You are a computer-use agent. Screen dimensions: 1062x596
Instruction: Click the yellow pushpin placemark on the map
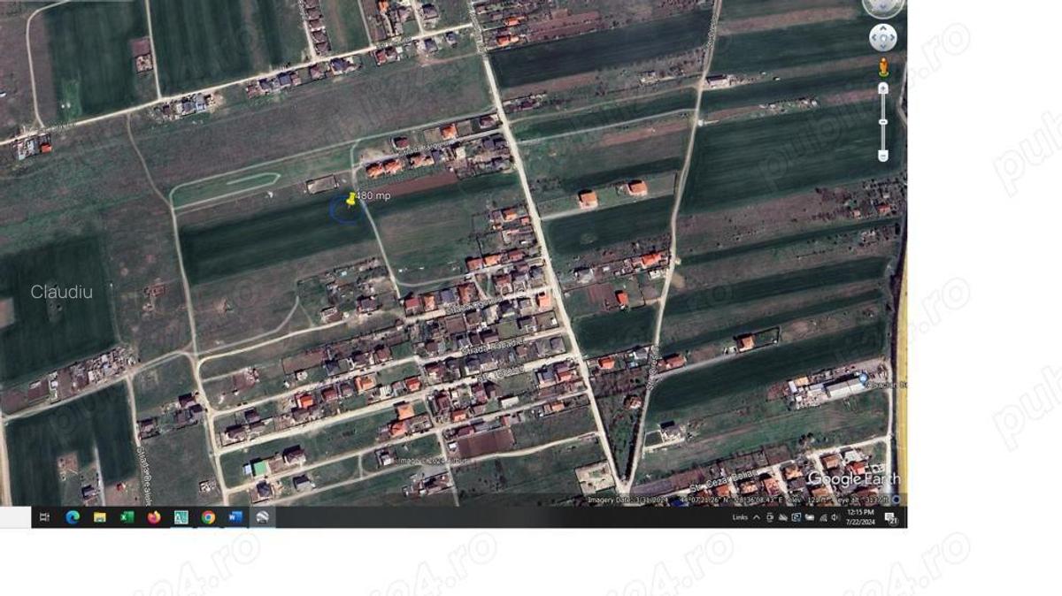click(x=351, y=199)
